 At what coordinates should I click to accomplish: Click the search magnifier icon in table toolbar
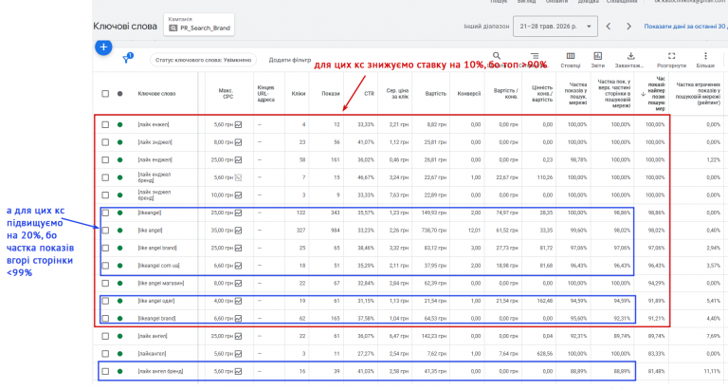(497, 56)
